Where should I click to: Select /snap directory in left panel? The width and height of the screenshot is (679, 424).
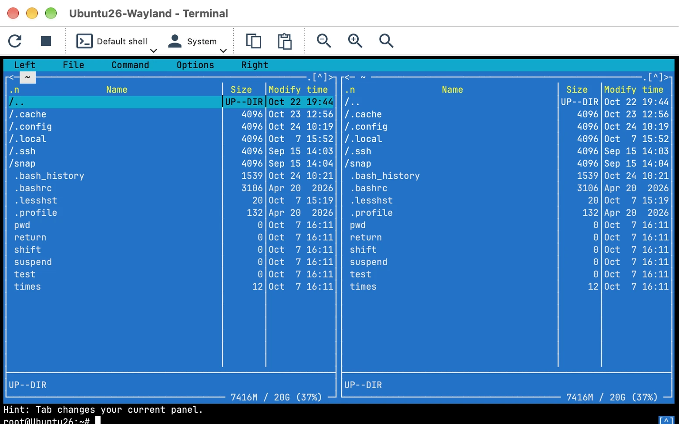click(x=171, y=164)
